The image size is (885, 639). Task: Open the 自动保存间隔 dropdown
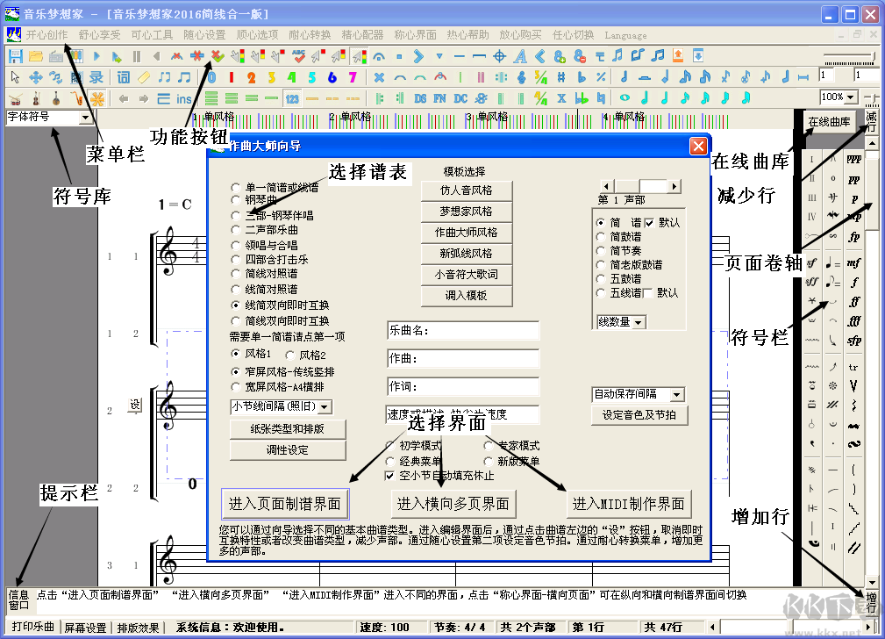coord(678,394)
